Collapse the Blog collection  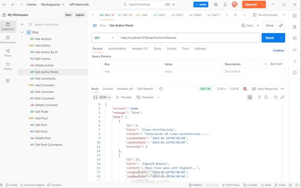click(x=22, y=32)
